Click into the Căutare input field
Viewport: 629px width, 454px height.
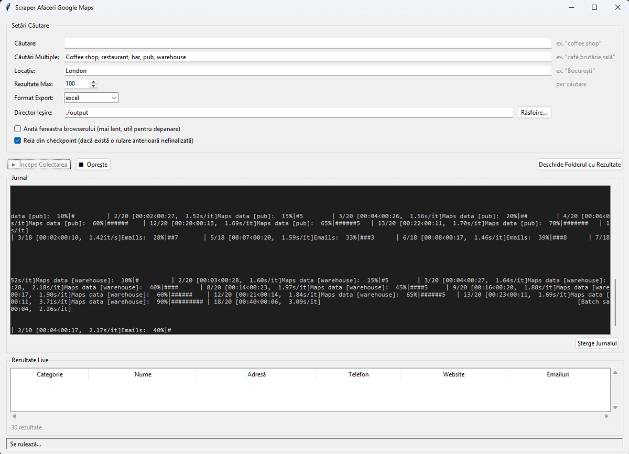pyautogui.click(x=308, y=43)
